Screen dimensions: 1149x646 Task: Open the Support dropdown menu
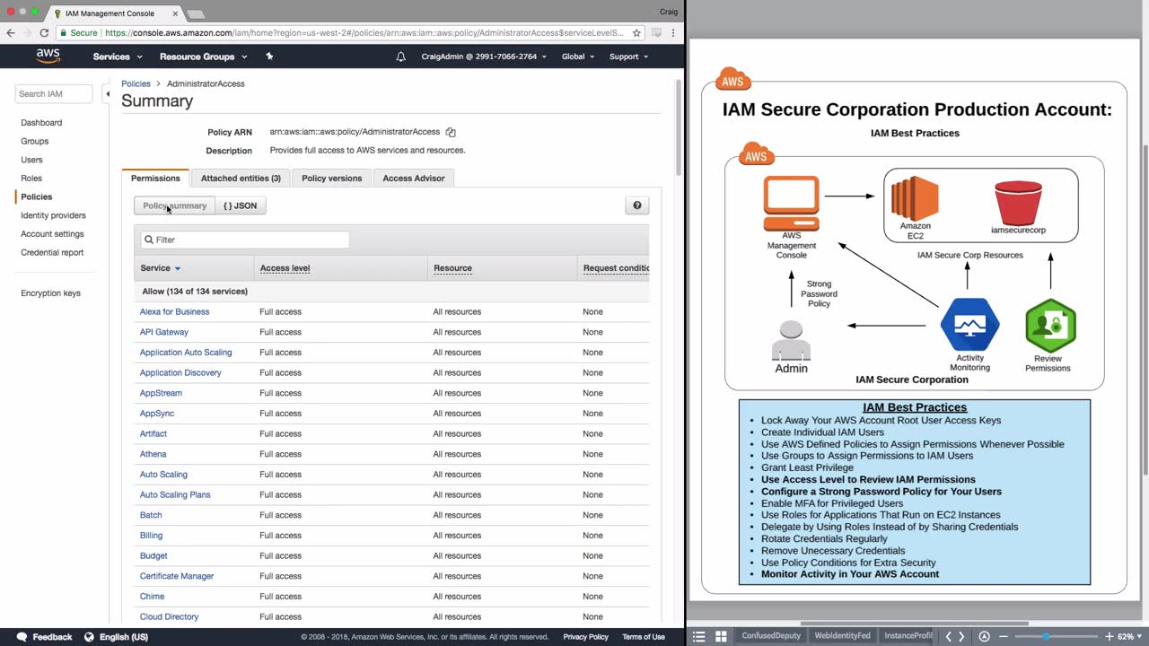coord(628,57)
